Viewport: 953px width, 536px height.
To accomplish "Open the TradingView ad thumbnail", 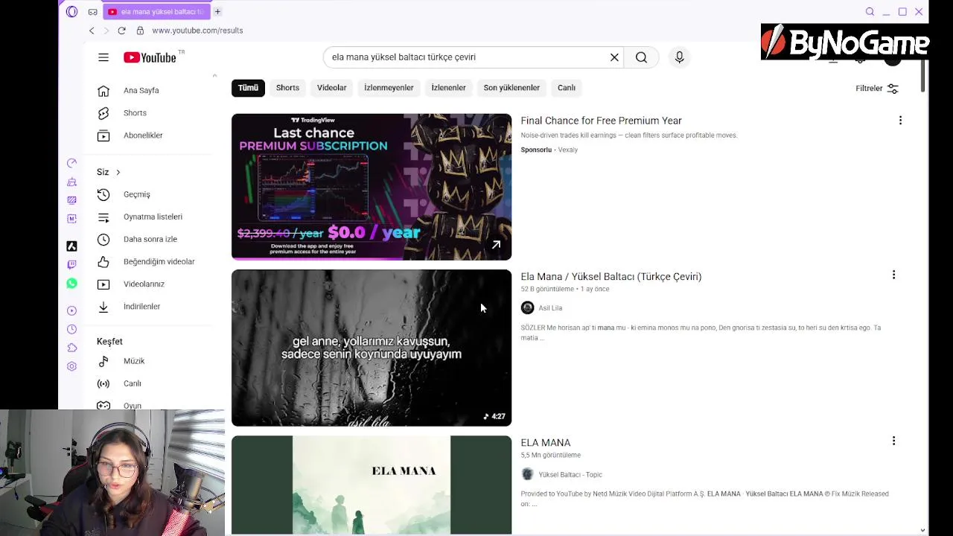I will pyautogui.click(x=372, y=187).
